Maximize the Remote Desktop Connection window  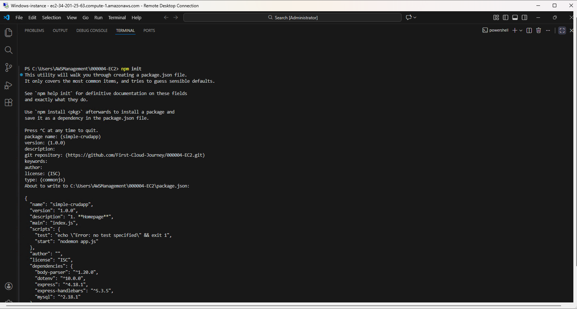[x=555, y=5]
